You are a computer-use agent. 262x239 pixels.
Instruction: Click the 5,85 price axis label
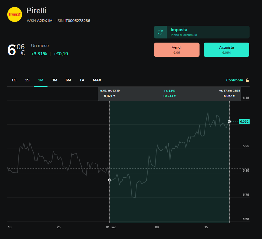coord(246,170)
